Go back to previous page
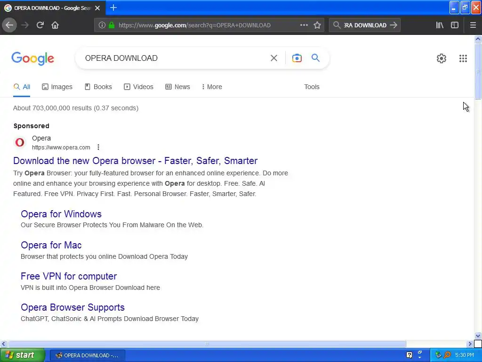Viewport: 482px width, 362px height. coord(9,25)
